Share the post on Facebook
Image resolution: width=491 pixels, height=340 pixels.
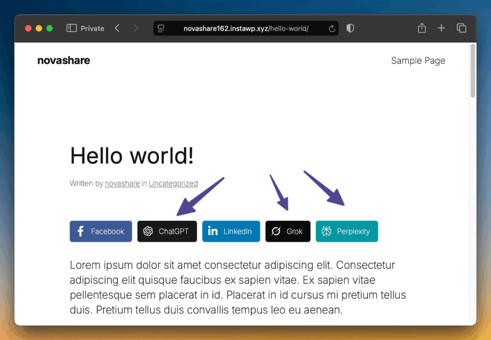[x=101, y=231]
